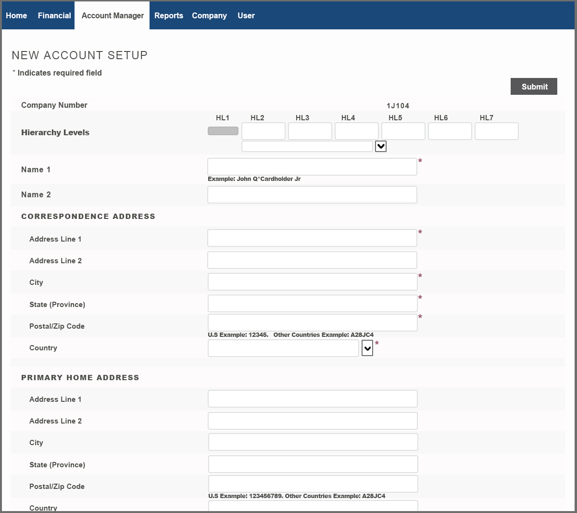The height and width of the screenshot is (513, 577).
Task: Go to the Company menu
Action: point(209,15)
